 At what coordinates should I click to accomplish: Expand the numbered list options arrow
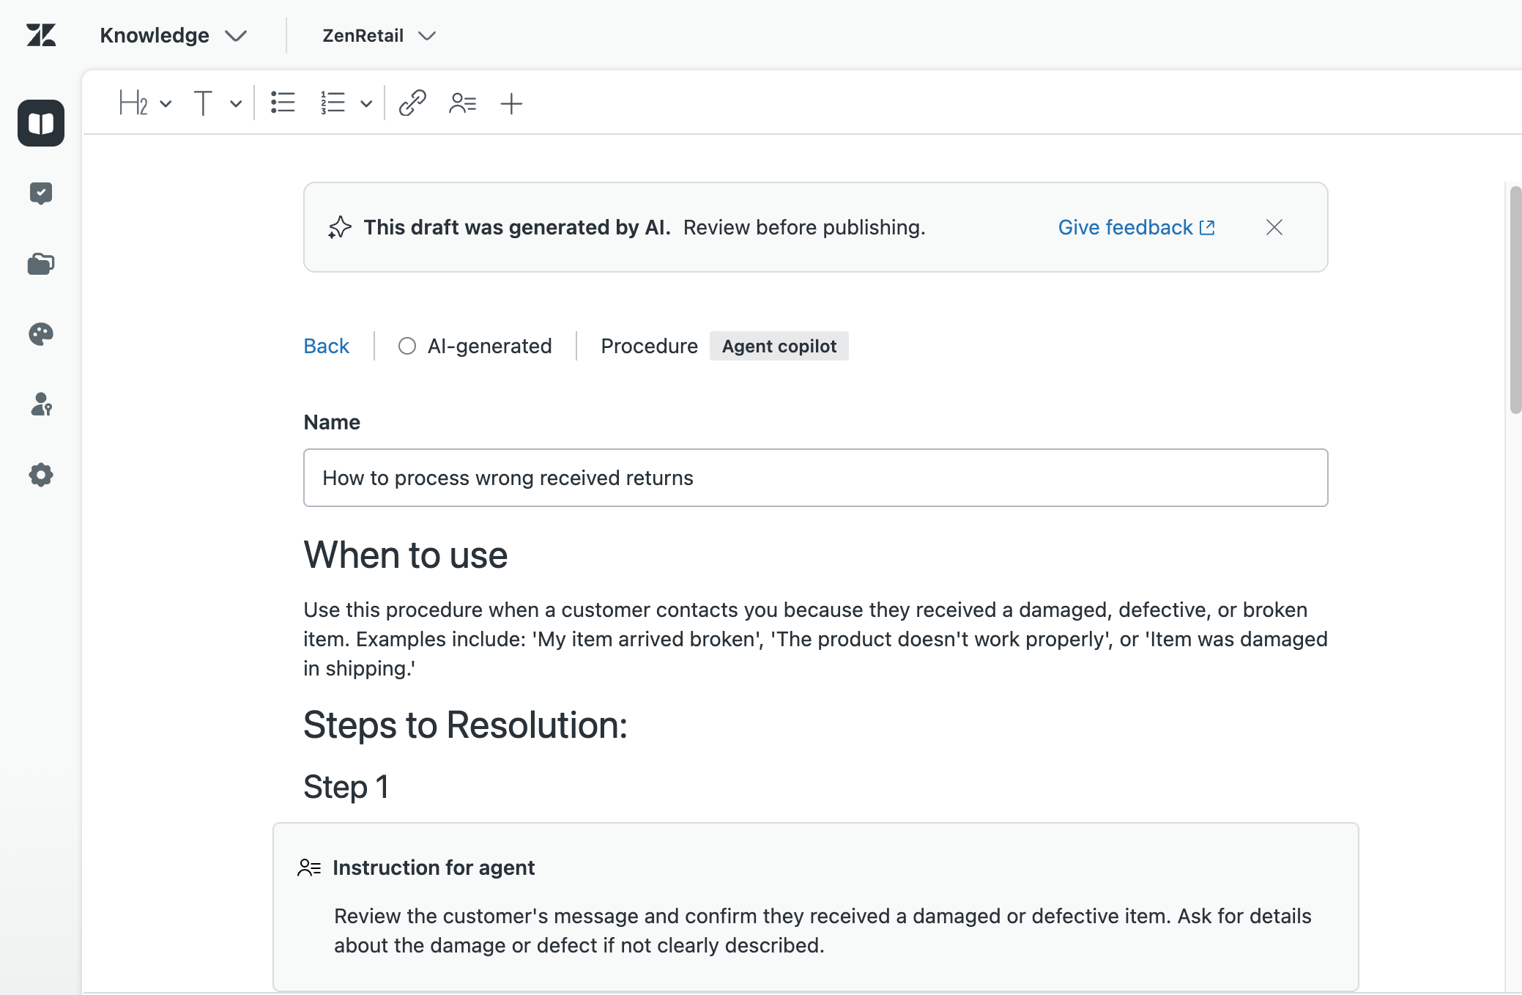click(366, 103)
